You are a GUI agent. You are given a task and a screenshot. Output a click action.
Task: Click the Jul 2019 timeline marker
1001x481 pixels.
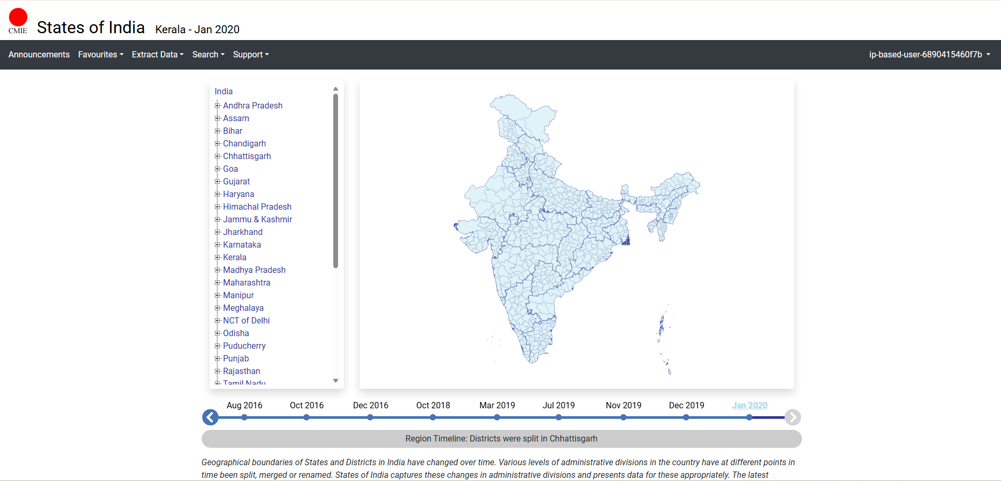tap(559, 417)
